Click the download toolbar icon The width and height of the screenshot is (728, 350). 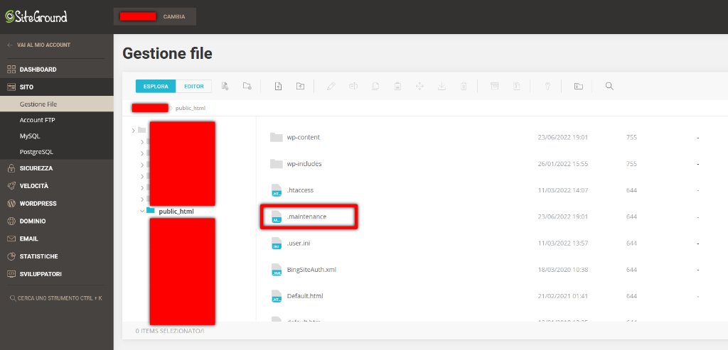click(x=441, y=86)
